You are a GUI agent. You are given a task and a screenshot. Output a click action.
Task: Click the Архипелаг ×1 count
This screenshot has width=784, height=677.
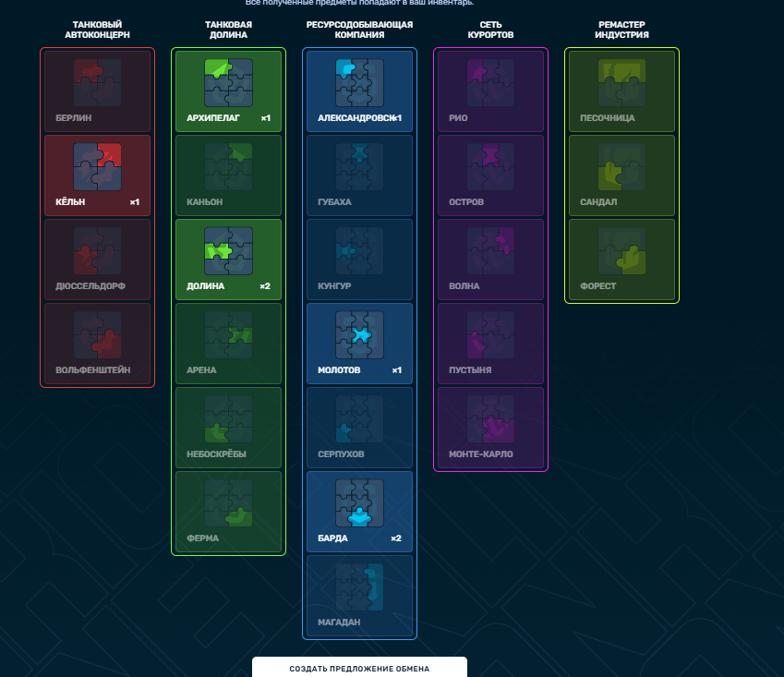pyautogui.click(x=266, y=118)
